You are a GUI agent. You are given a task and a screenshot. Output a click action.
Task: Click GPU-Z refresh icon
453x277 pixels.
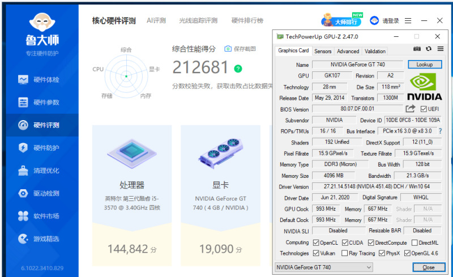click(429, 49)
